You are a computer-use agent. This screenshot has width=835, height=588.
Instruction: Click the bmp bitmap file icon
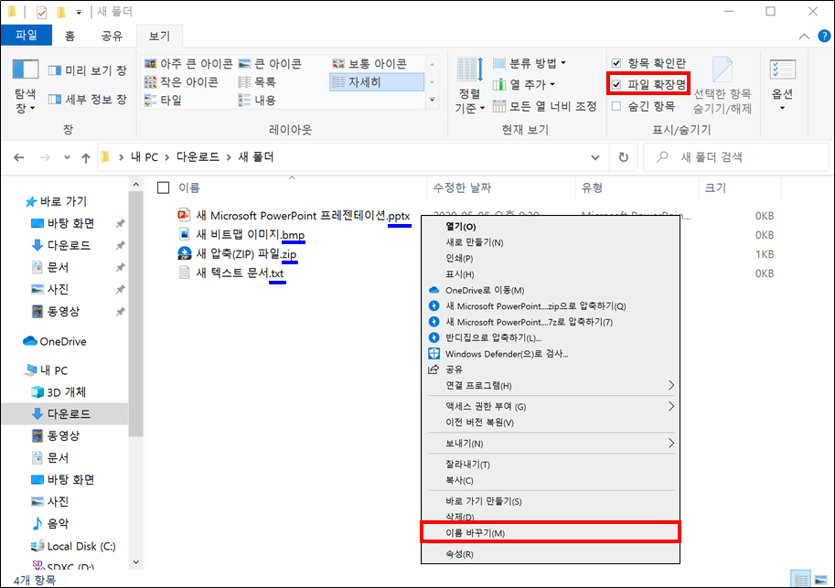click(x=184, y=234)
